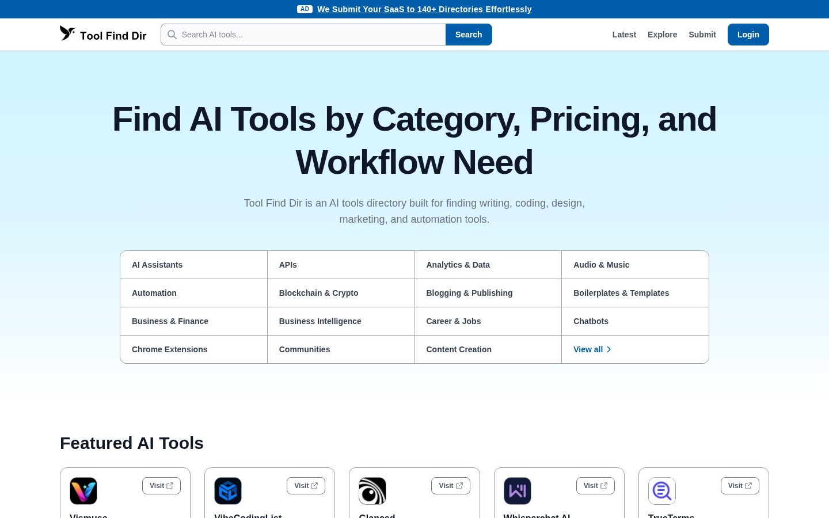The image size is (829, 518).
Task: Click the Tool Find Dir bird logo
Action: (x=68, y=33)
